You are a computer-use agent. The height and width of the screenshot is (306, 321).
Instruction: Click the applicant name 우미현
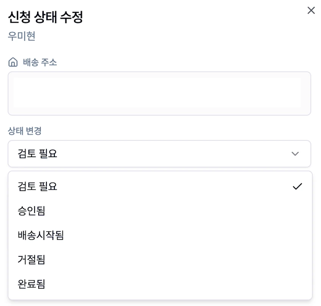tap(22, 36)
